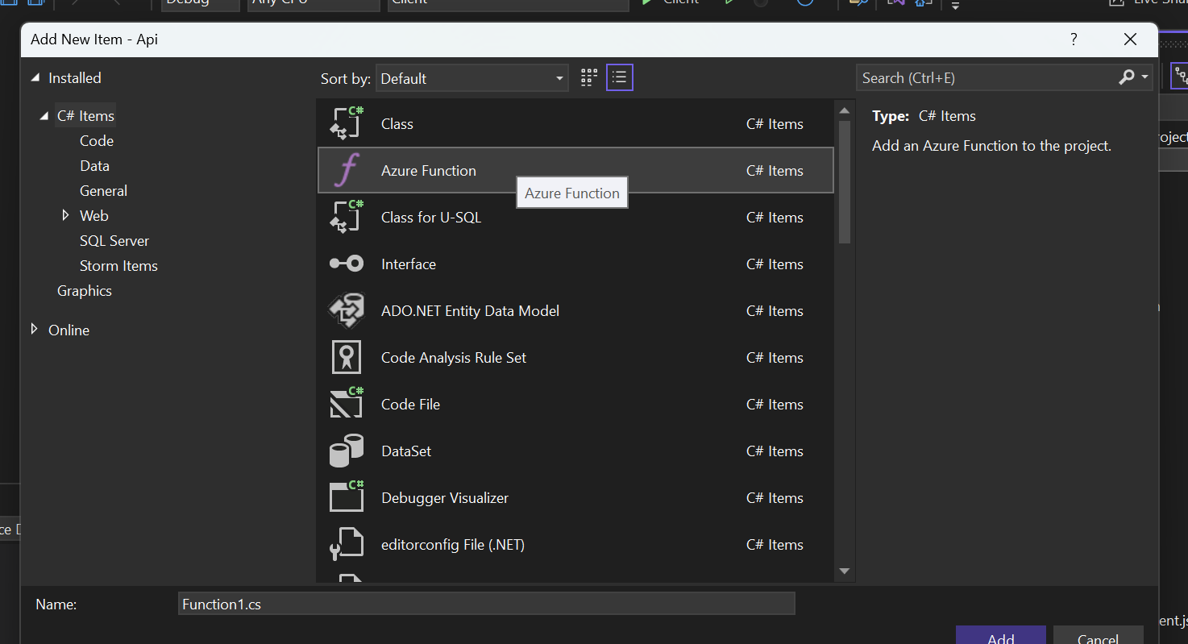
Task: Click the Name input field Function1.cs
Action: [487, 604]
